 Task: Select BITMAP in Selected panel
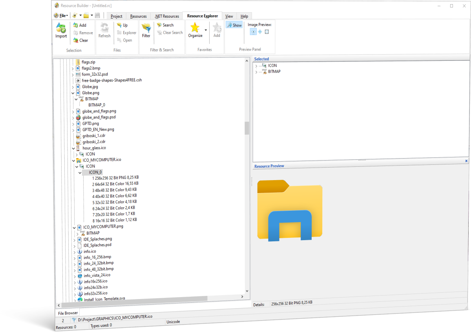[x=274, y=71]
